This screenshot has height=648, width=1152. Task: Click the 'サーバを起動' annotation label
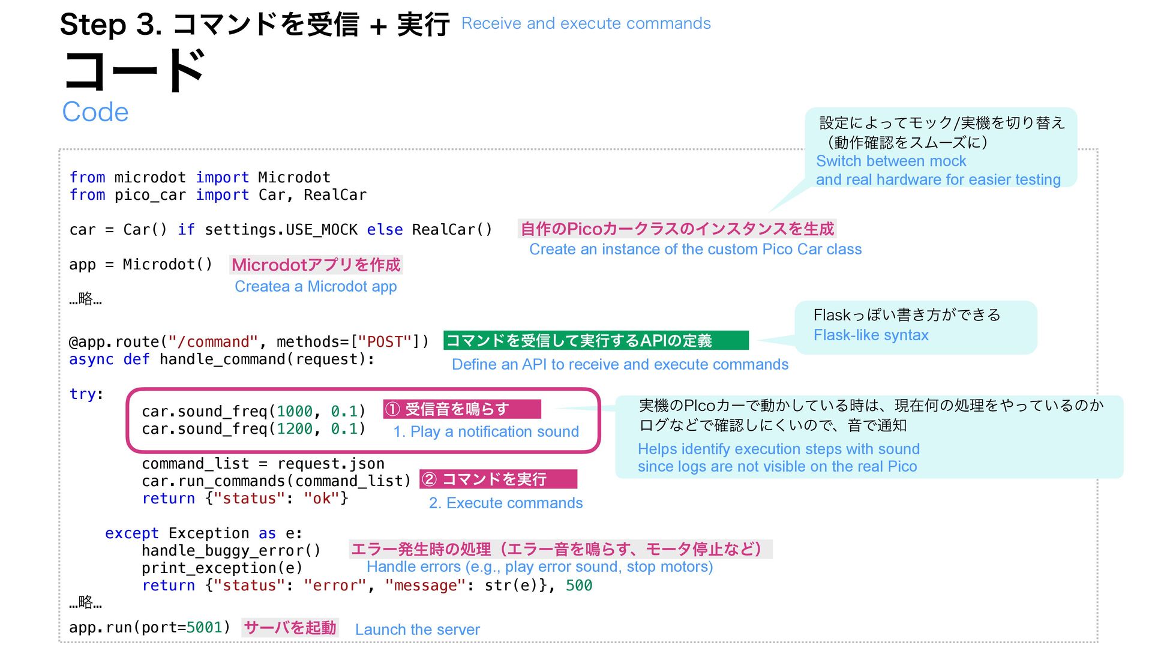click(x=290, y=628)
